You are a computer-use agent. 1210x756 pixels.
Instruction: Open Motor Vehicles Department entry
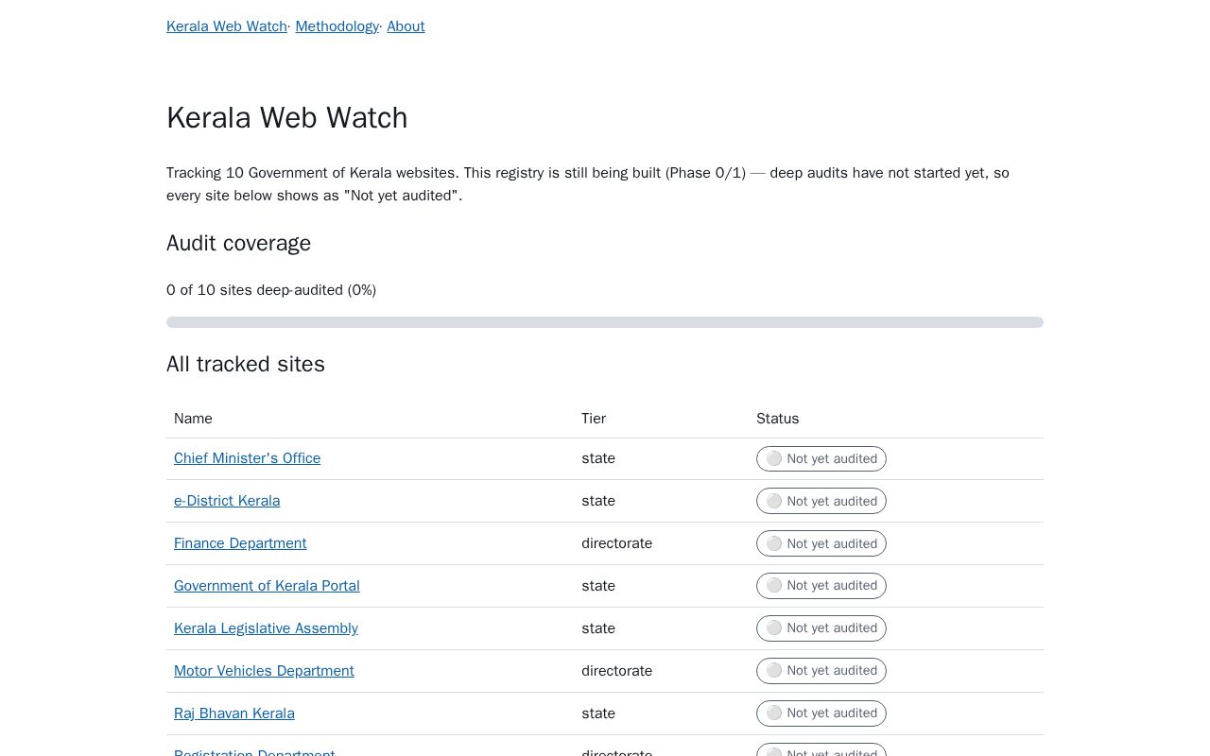point(264,671)
